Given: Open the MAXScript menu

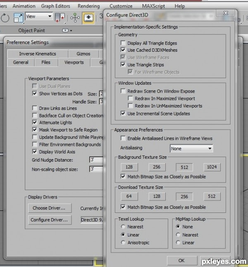Looking at the screenshot, I should (x=153, y=6).
